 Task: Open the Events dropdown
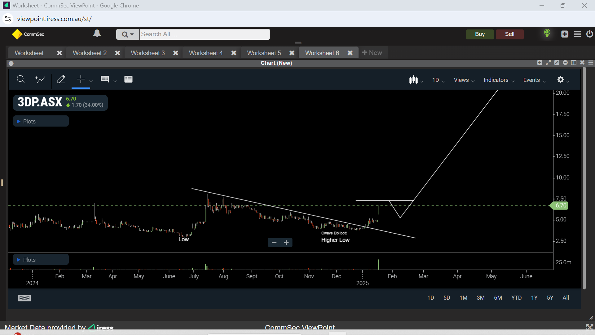pos(535,80)
